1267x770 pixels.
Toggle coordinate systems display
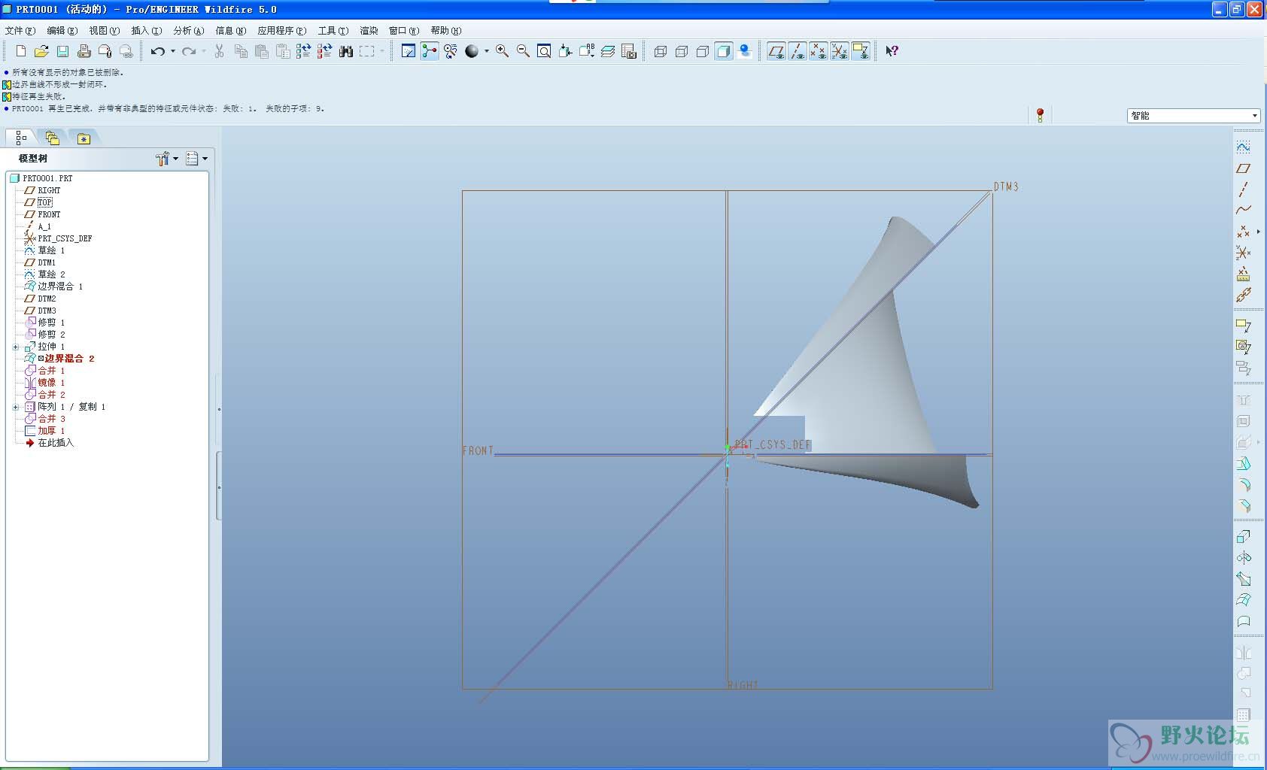point(840,51)
